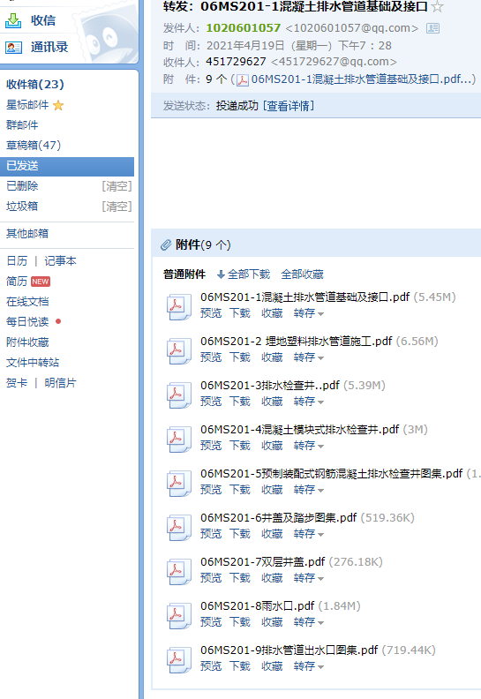Open 简历 resume link
This screenshot has height=699, width=481.
(17, 282)
